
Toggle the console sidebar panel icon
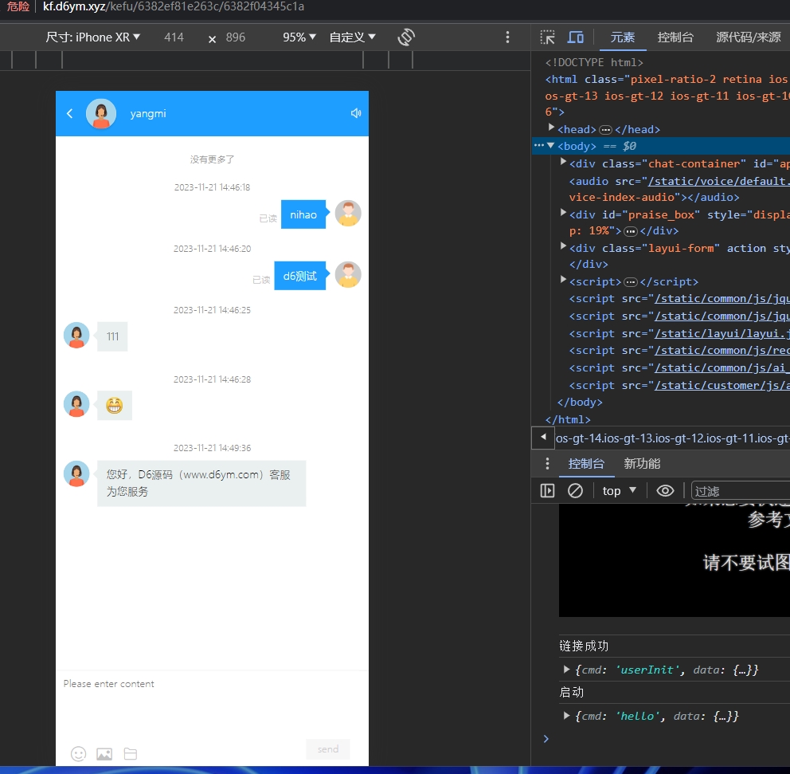tap(547, 491)
